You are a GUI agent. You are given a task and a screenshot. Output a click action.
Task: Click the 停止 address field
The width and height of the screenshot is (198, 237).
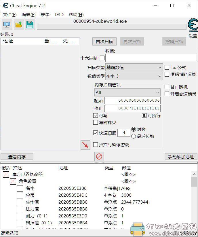tap(132, 108)
